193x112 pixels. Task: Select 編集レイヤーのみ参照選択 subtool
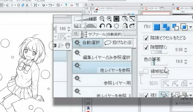tap(102, 55)
